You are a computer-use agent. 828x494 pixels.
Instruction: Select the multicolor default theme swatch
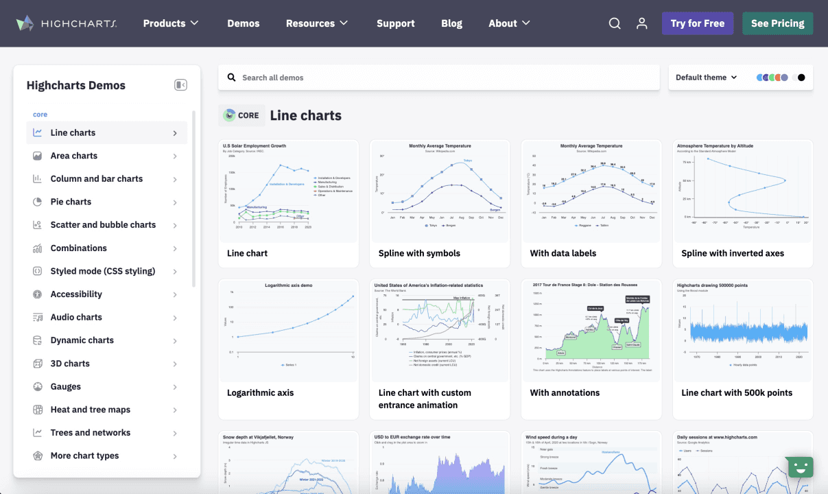[772, 78]
